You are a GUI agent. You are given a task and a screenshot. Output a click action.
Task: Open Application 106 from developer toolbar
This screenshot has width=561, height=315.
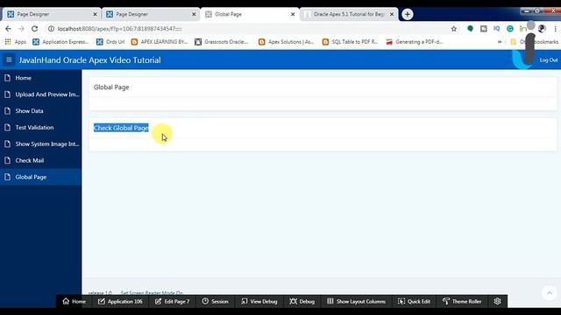pyautogui.click(x=120, y=301)
